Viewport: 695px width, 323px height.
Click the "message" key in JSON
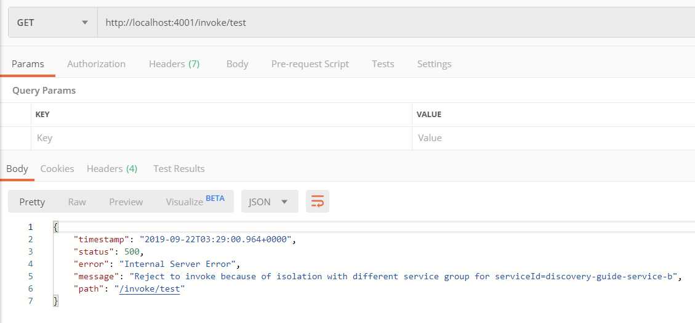96,276
